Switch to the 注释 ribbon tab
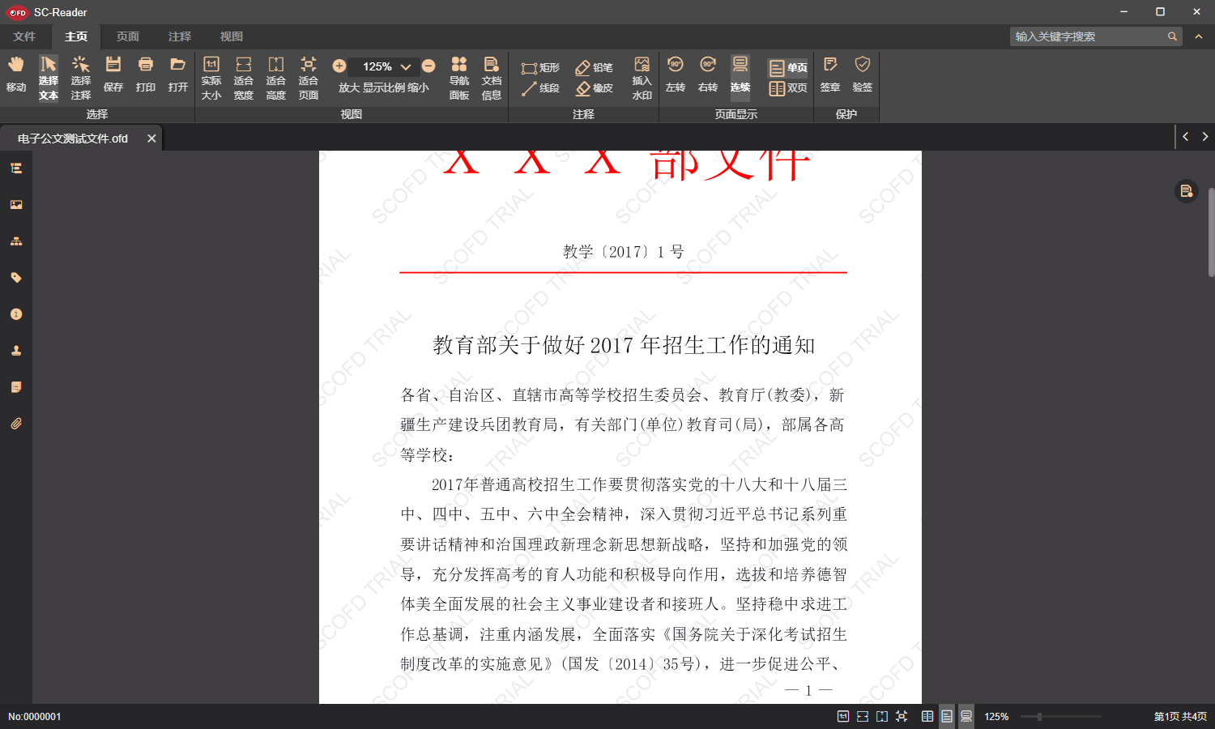1215x729 pixels. (x=180, y=36)
